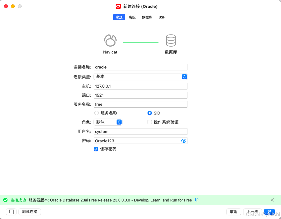Show or hide password with eye icon
The image size is (281, 219).
coord(184,141)
